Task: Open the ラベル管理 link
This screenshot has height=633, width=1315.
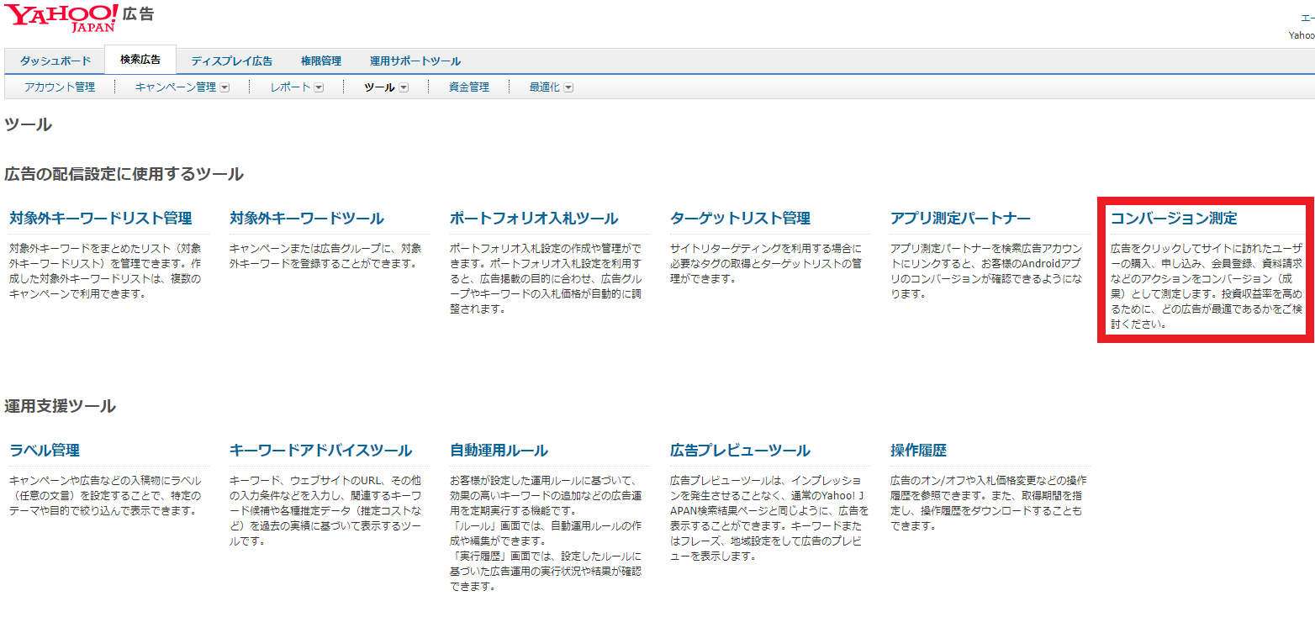Action: tap(45, 451)
